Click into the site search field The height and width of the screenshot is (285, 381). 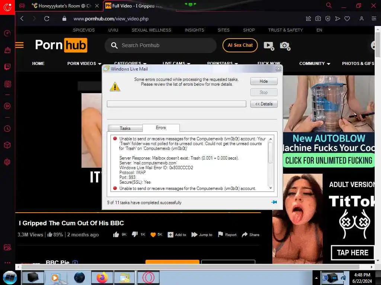point(160,45)
